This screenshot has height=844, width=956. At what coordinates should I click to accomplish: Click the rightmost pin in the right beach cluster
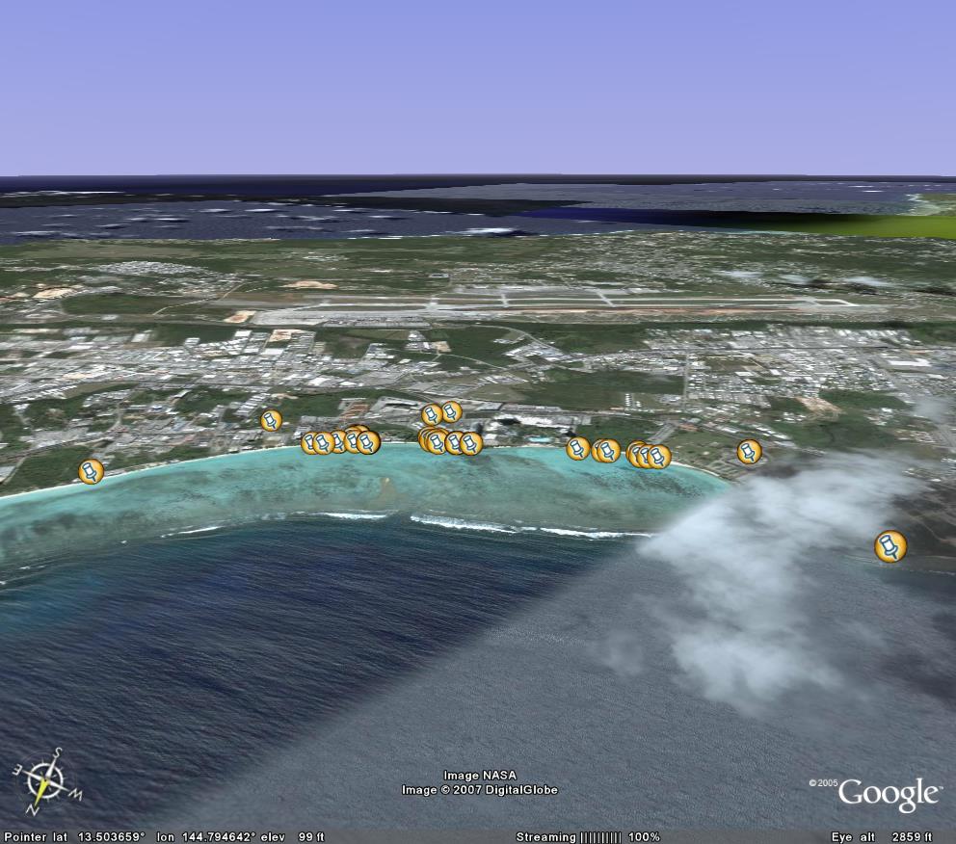[x=659, y=456]
